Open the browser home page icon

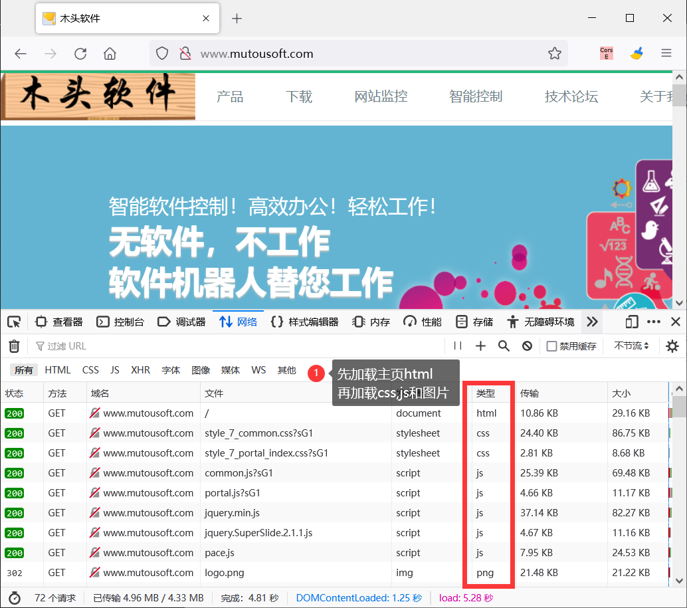click(110, 54)
